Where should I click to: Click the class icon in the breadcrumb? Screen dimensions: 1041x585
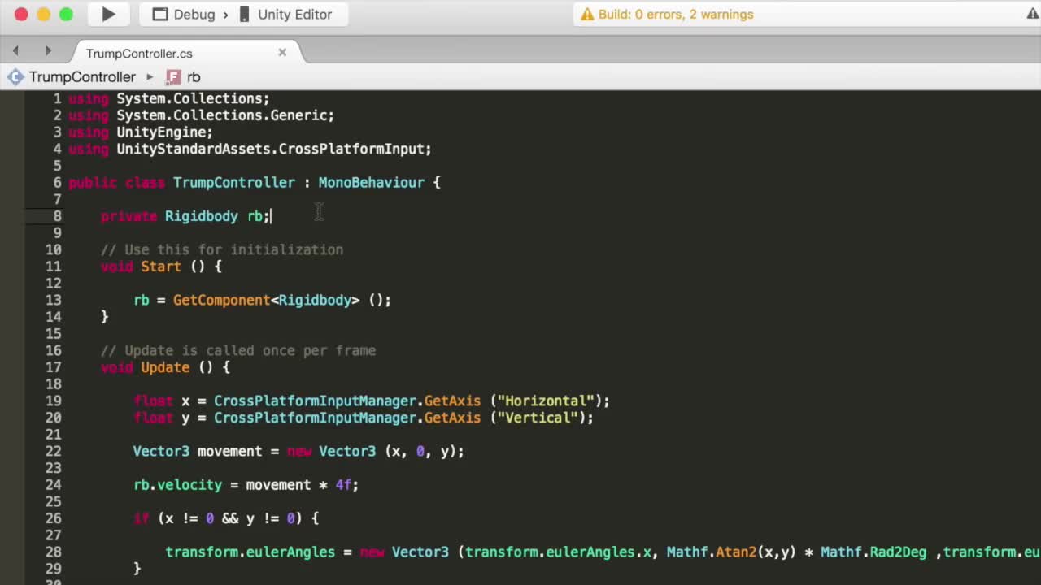pos(15,76)
